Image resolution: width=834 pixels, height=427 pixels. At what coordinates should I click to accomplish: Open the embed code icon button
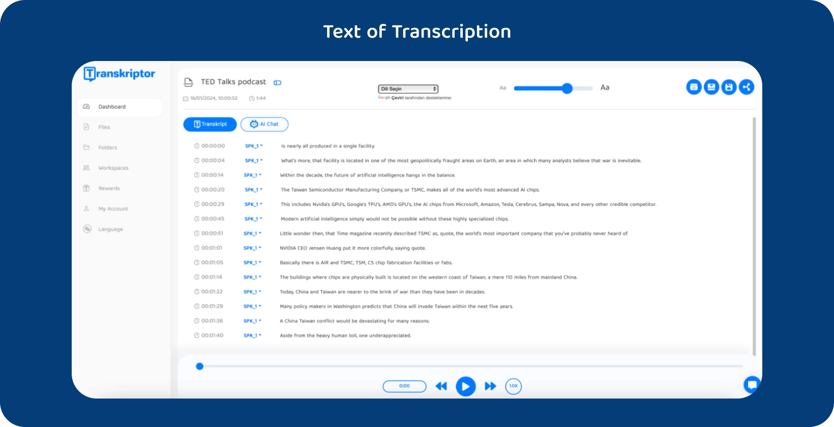pos(694,87)
